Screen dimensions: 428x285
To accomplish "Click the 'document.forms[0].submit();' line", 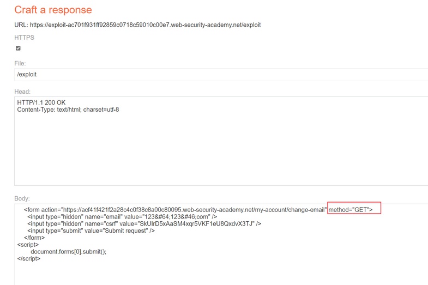I will point(69,252).
